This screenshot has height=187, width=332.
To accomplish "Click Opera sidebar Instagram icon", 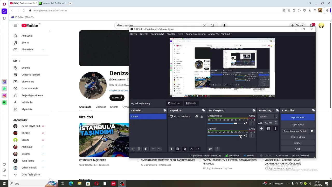I will tap(4, 96).
